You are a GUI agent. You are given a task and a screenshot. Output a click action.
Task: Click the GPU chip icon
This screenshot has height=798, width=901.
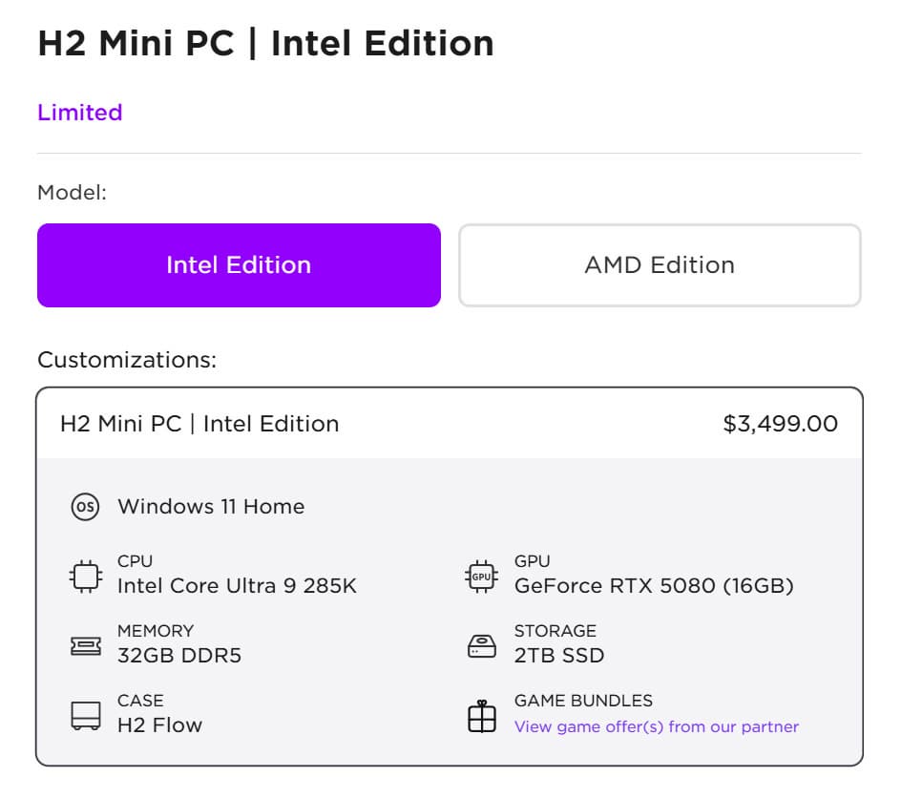click(x=482, y=577)
